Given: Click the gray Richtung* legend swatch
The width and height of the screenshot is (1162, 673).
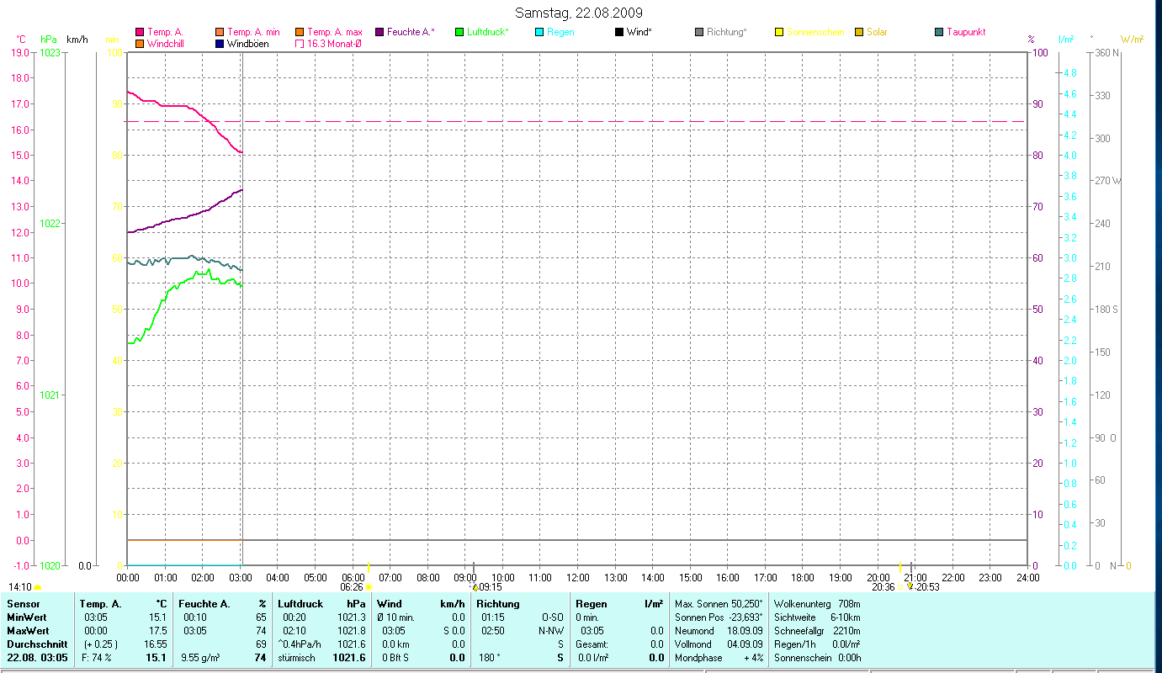Looking at the screenshot, I should coord(699,32).
